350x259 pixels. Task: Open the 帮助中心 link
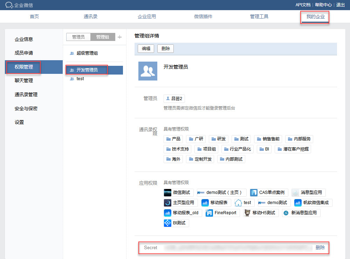(x=323, y=5)
